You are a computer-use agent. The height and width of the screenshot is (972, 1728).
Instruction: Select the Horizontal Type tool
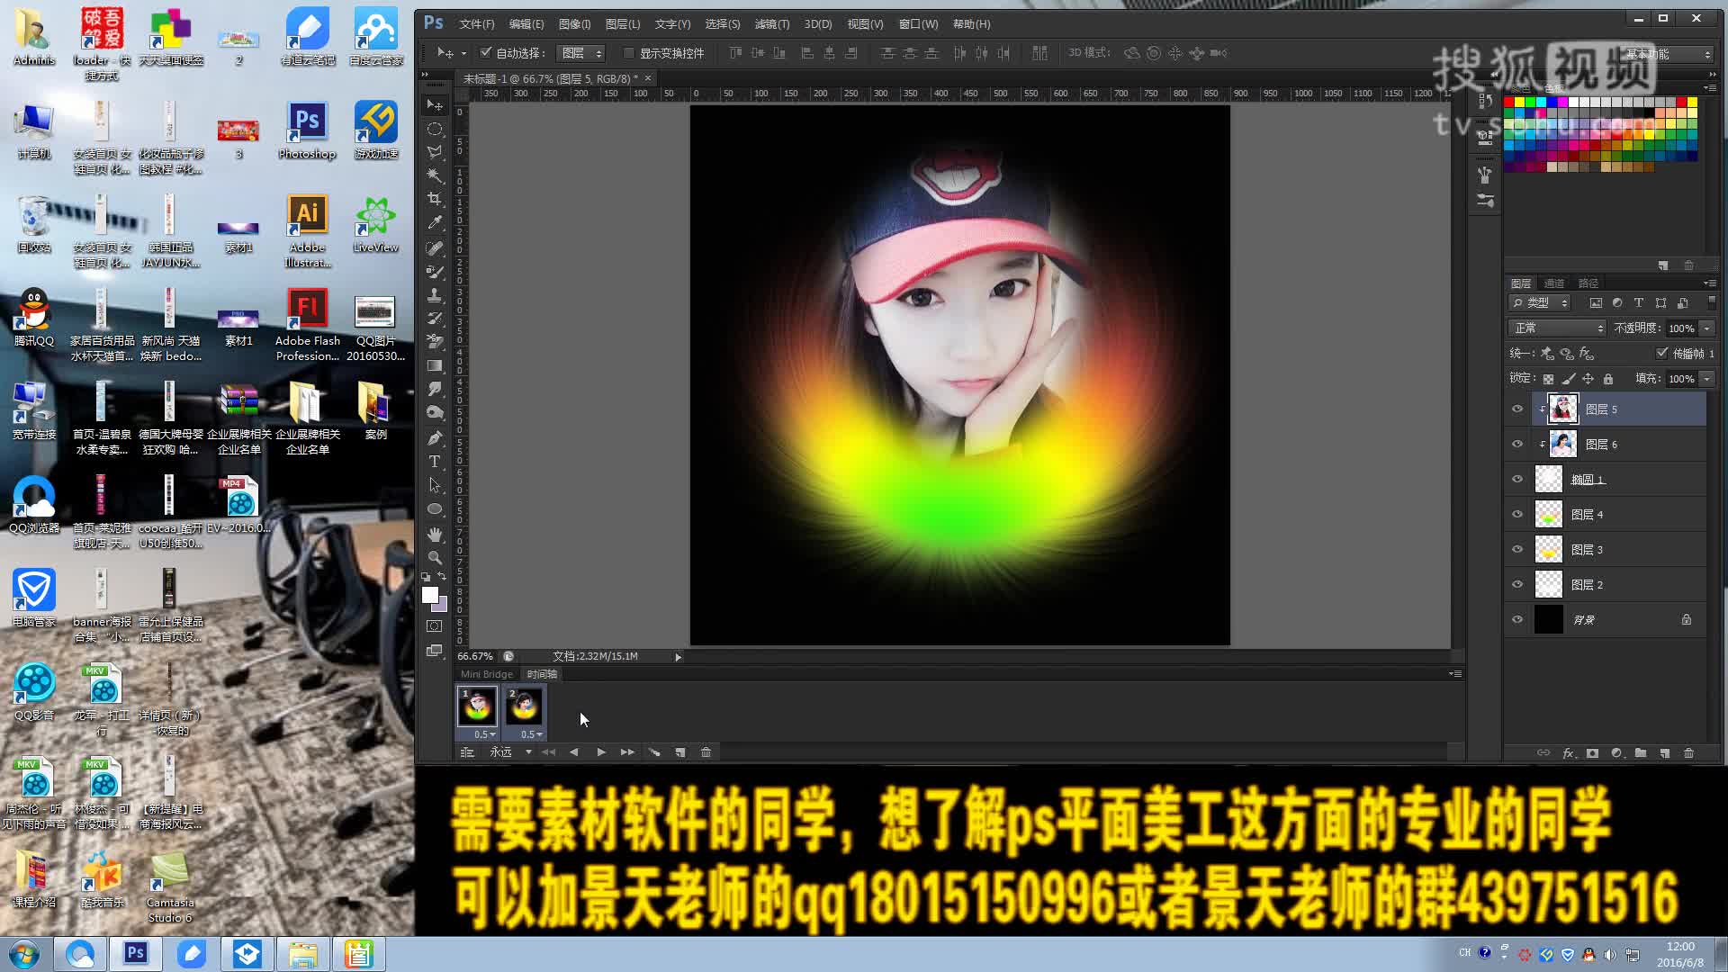(x=435, y=461)
